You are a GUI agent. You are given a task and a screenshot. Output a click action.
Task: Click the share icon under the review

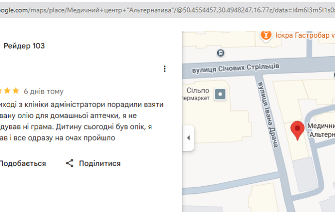point(70,163)
